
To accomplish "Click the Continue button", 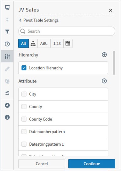I will pyautogui.click(x=92, y=164).
